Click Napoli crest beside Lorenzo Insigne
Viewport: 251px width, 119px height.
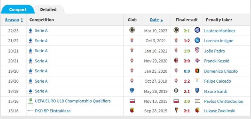click(x=197, y=40)
